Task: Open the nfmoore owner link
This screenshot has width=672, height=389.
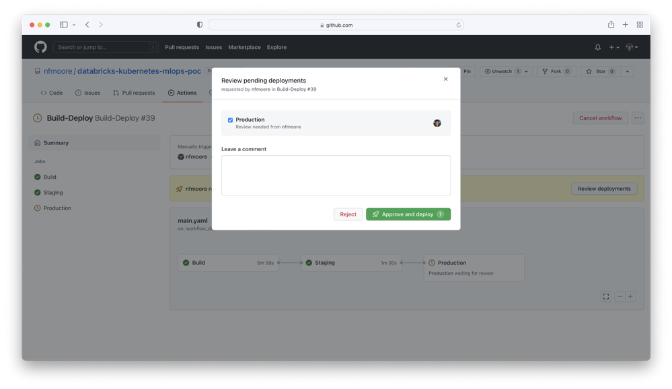Action: click(58, 71)
